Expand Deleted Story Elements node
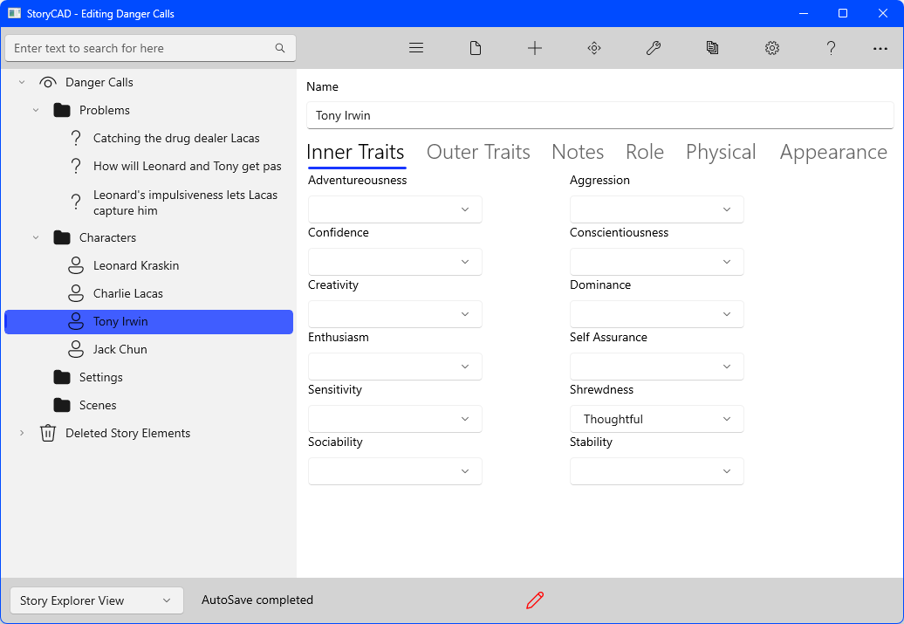 pyautogui.click(x=22, y=433)
